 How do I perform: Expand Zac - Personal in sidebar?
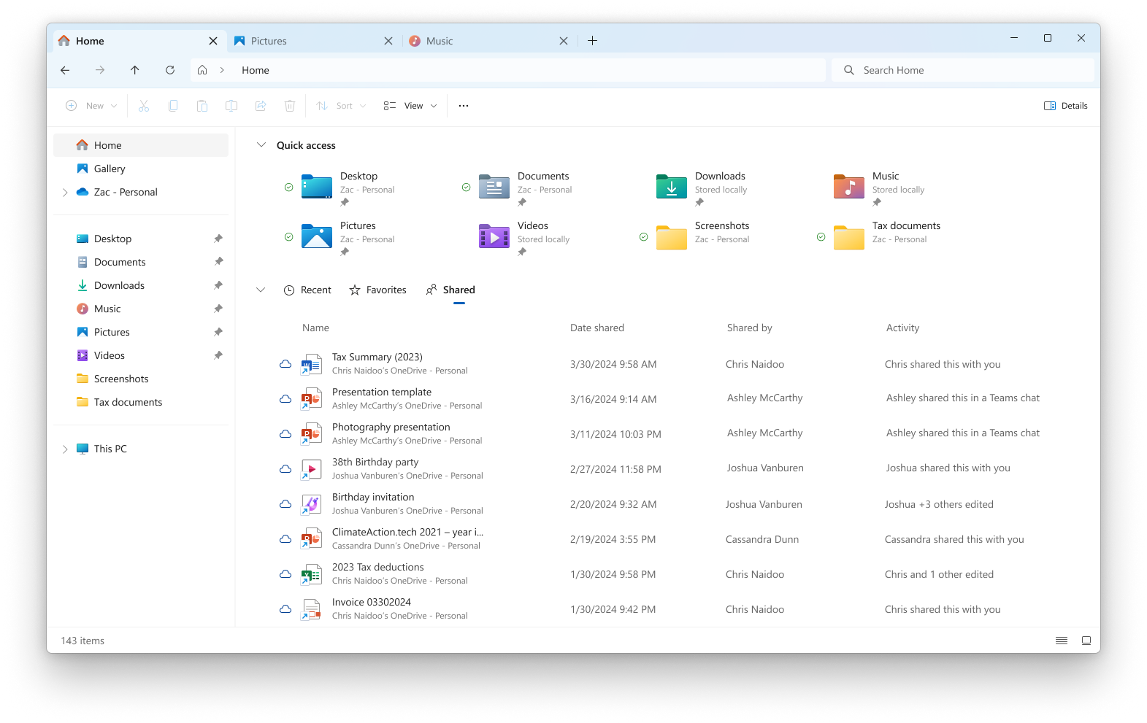(x=65, y=193)
